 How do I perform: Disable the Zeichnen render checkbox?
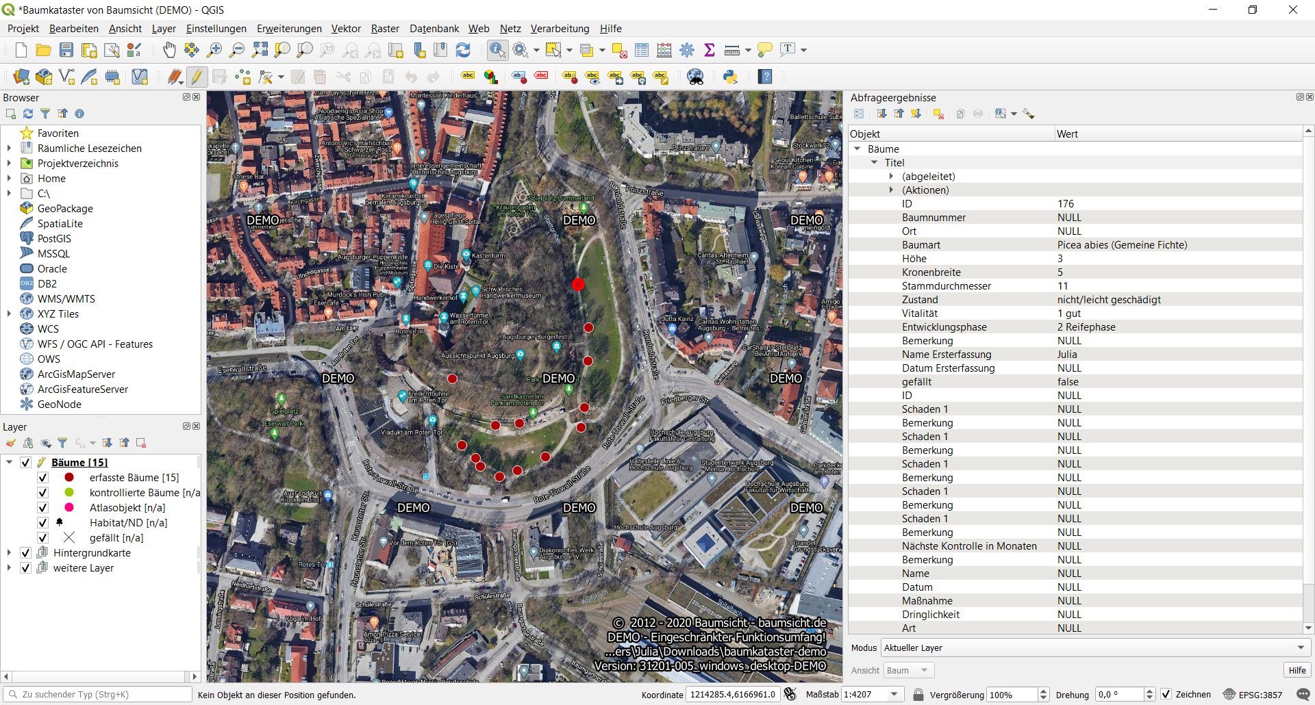click(x=1166, y=694)
